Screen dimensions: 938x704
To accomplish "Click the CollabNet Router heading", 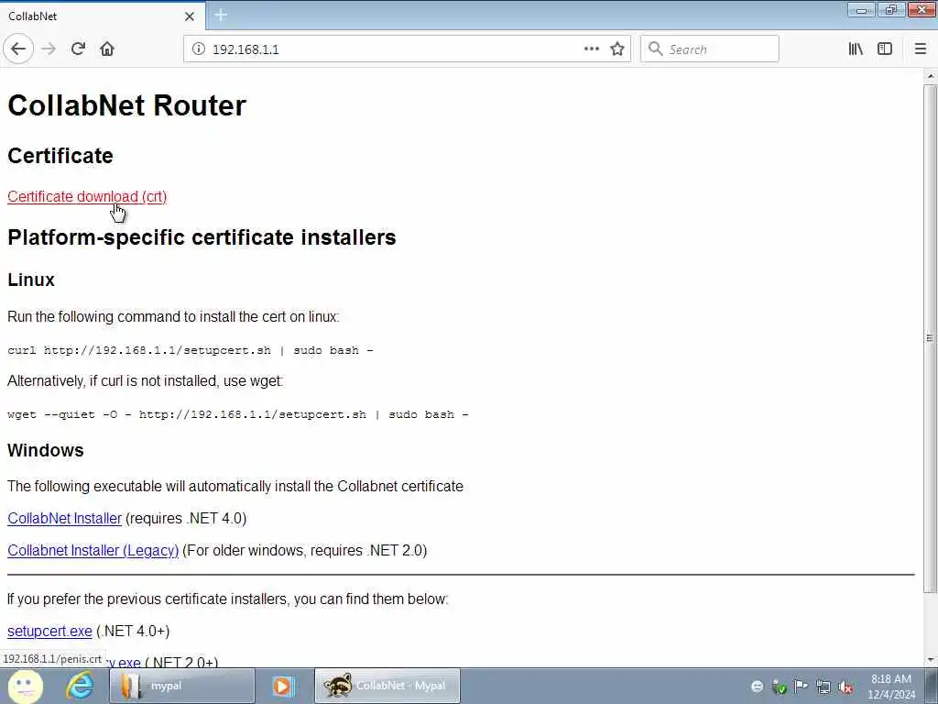I will [x=126, y=105].
